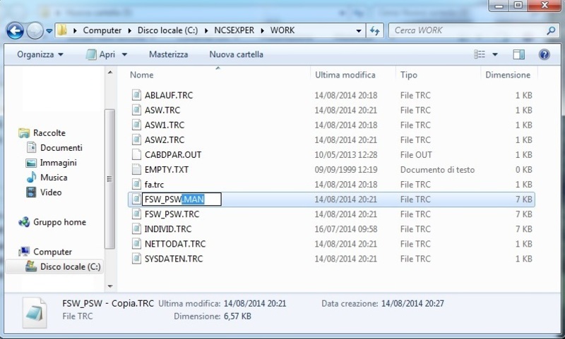The width and height of the screenshot is (565, 339).
Task: Click the Masterizza toolbar button
Action: coord(168,54)
